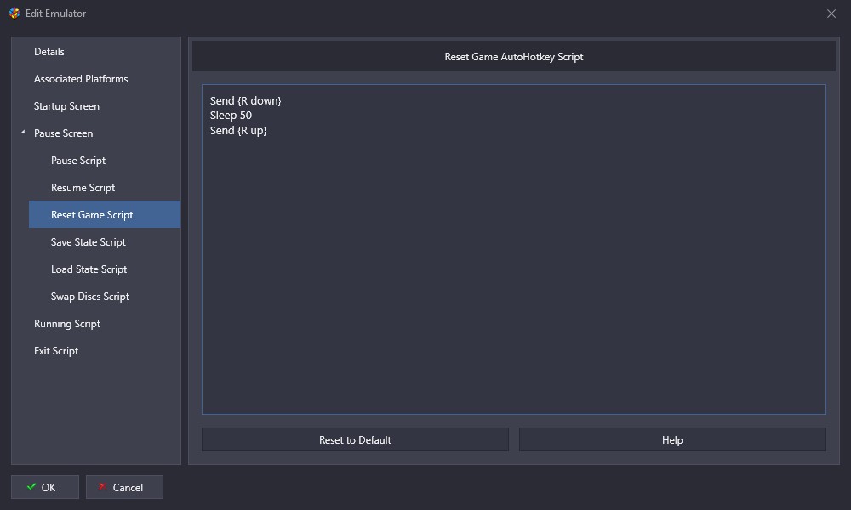
Task: Click the Reset Game AutoHotkey Script header
Action: point(514,56)
